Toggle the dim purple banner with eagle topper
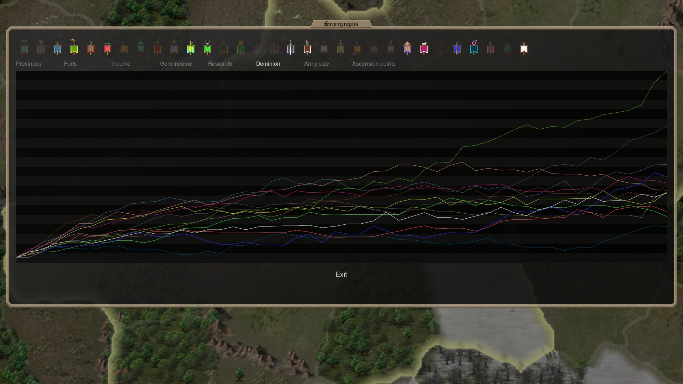This screenshot has width=683, height=384. [x=41, y=47]
